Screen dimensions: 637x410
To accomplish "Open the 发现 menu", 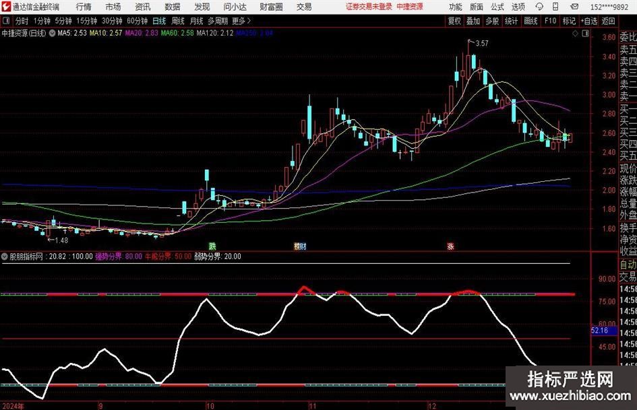I will click(202, 7).
